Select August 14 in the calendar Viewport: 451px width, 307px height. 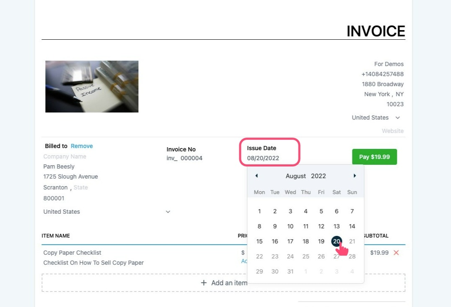(x=352, y=226)
